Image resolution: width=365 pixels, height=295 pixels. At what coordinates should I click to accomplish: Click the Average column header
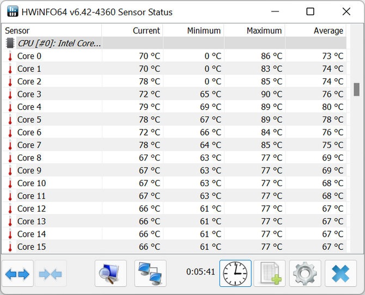tap(315, 30)
